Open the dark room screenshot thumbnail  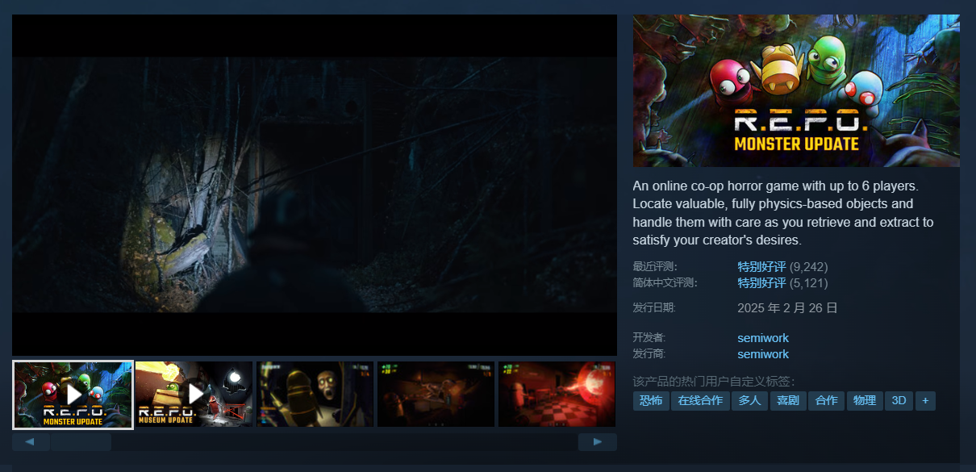click(436, 394)
